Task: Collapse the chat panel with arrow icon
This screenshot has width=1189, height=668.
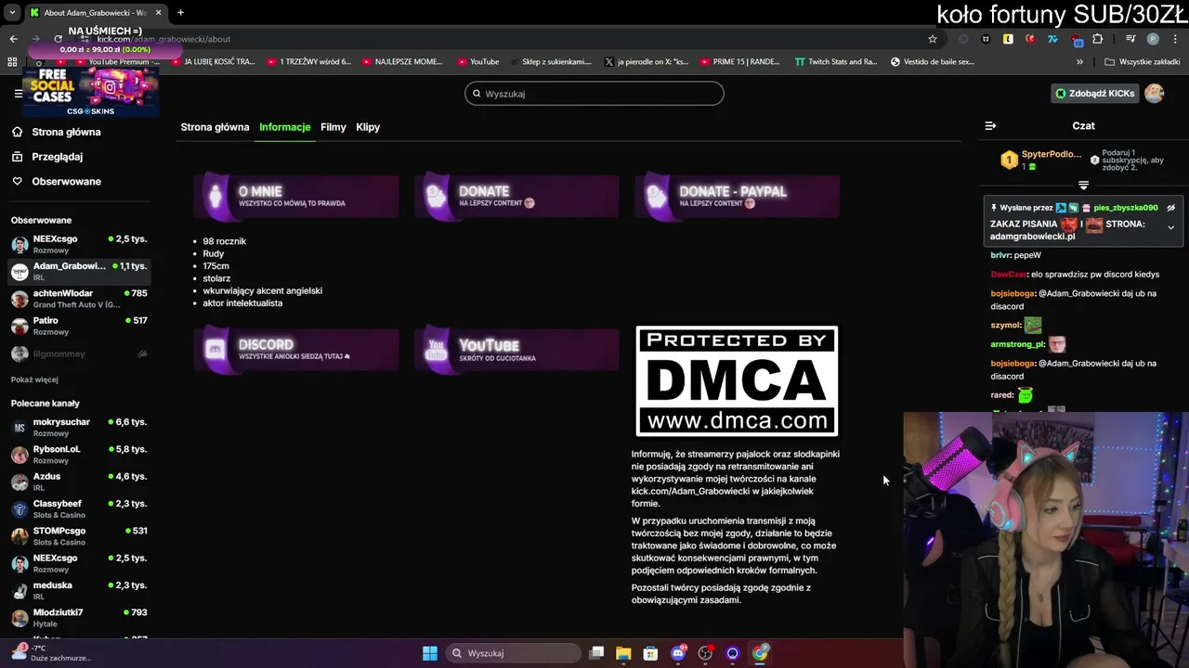Action: pyautogui.click(x=990, y=125)
